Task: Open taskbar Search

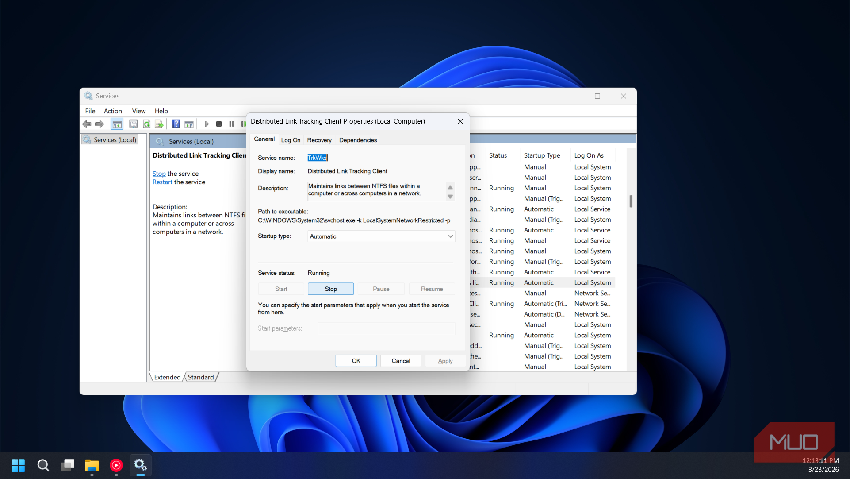Action: (43, 465)
